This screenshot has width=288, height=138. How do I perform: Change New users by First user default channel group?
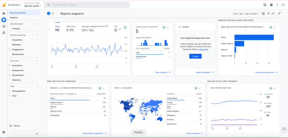pyautogui.click(x=243, y=27)
